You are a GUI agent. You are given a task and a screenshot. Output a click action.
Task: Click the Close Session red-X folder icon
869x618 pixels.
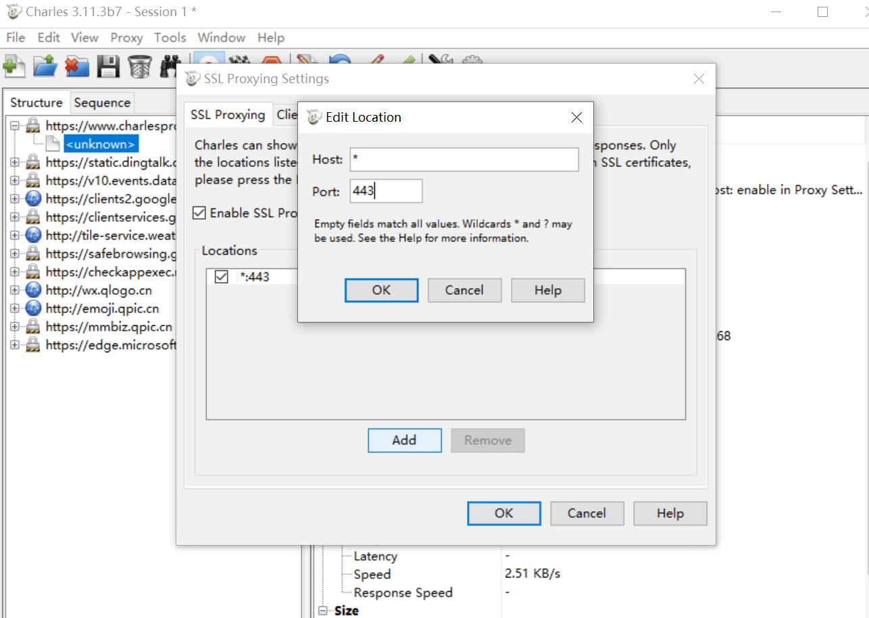coord(76,66)
